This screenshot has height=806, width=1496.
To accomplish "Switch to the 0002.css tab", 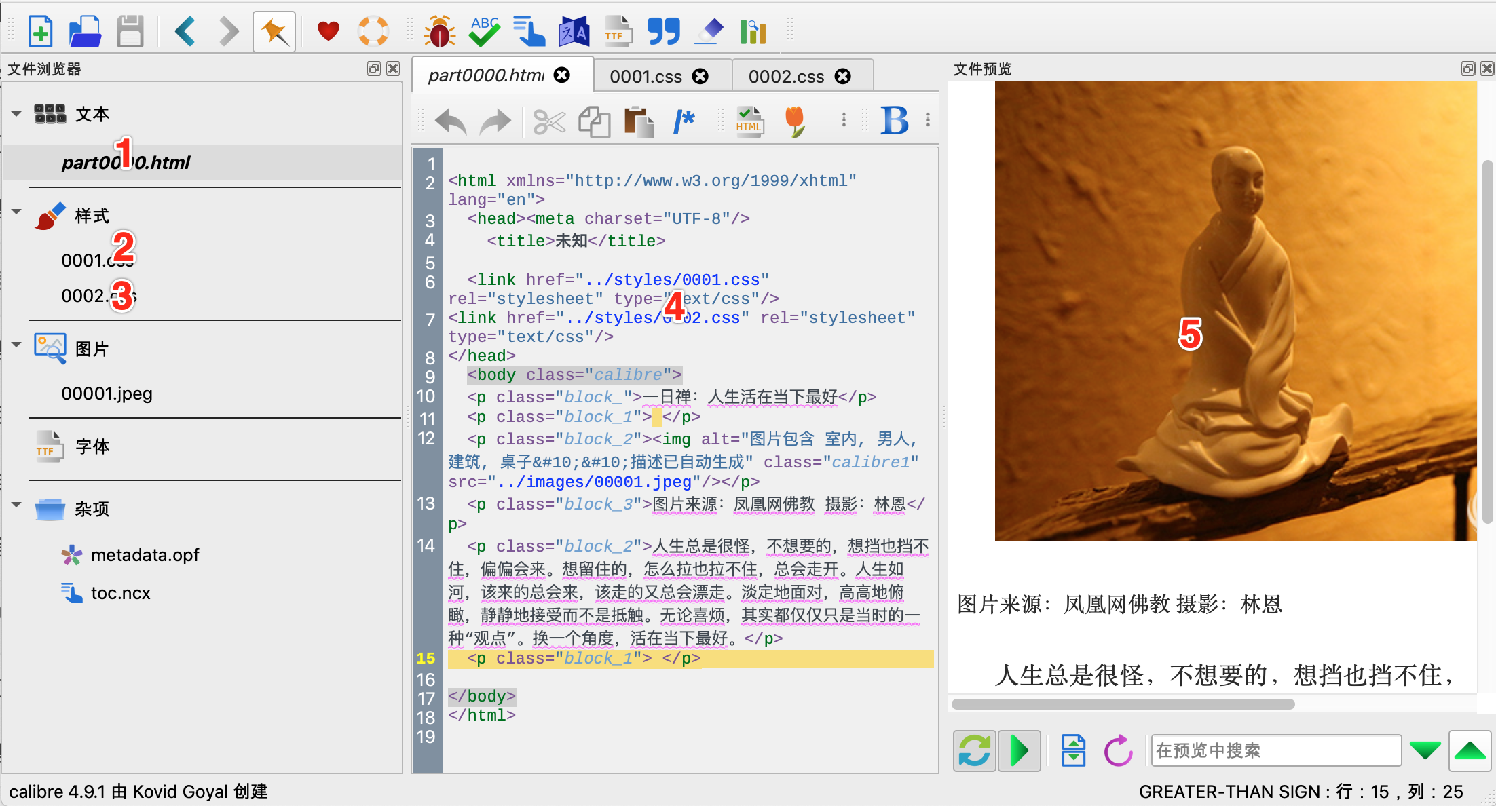I will tap(786, 77).
